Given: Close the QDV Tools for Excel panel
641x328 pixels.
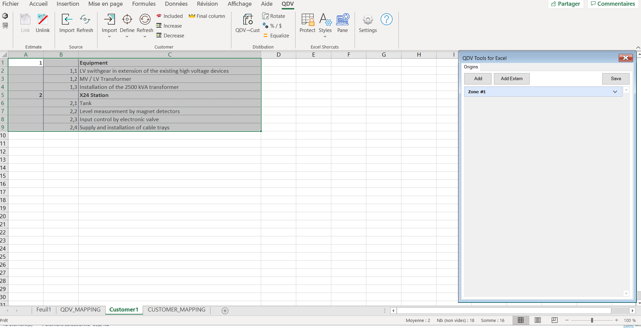Looking at the screenshot, I should coord(625,58).
